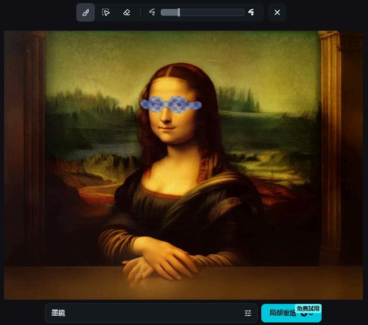This screenshot has width=368, height=325.
Task: Click the Mona Lisa painting canvas
Action: [x=183, y=165]
